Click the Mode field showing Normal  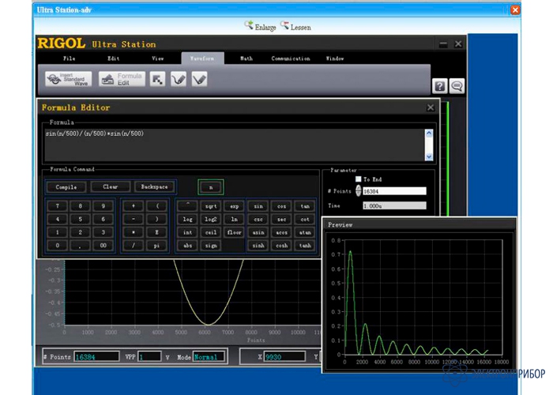pyautogui.click(x=209, y=357)
